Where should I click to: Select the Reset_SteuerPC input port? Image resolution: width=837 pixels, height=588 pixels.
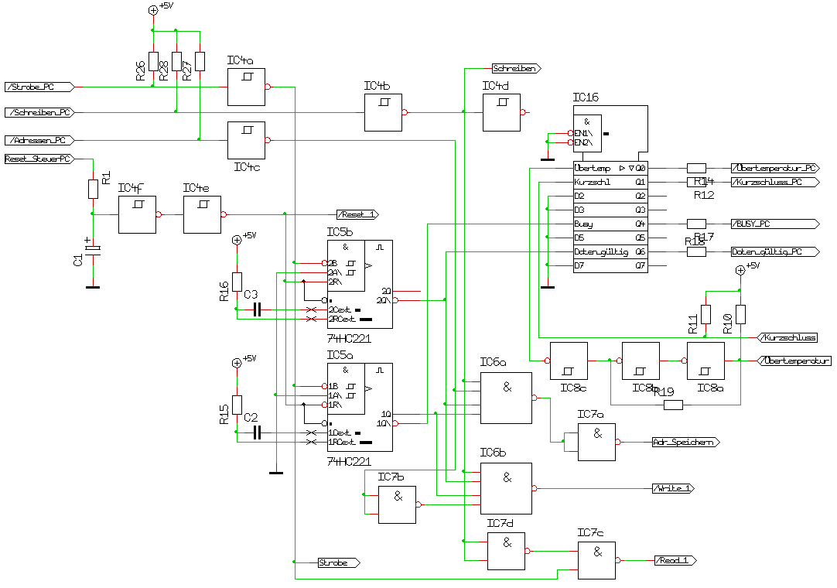click(39, 159)
